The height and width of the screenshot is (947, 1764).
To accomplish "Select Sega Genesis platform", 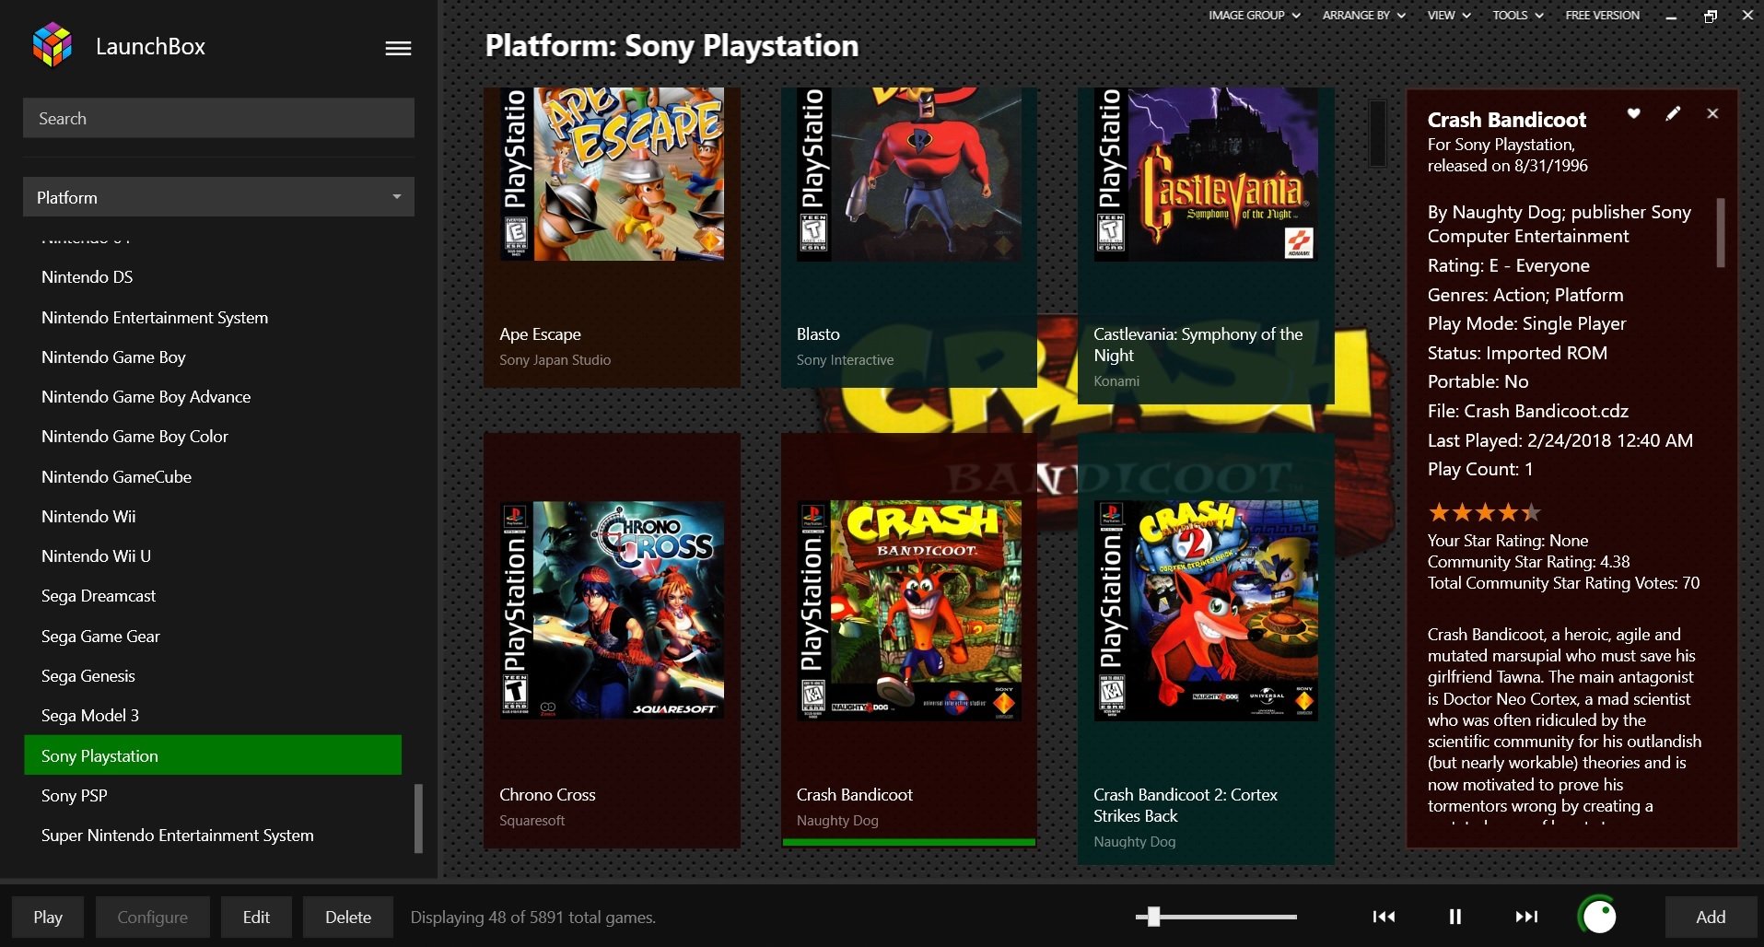I will (213, 676).
